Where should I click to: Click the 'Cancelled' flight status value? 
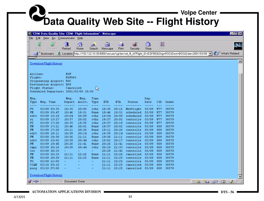coord(74,88)
